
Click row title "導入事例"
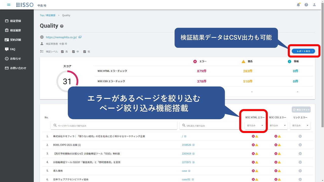tap(58, 171)
